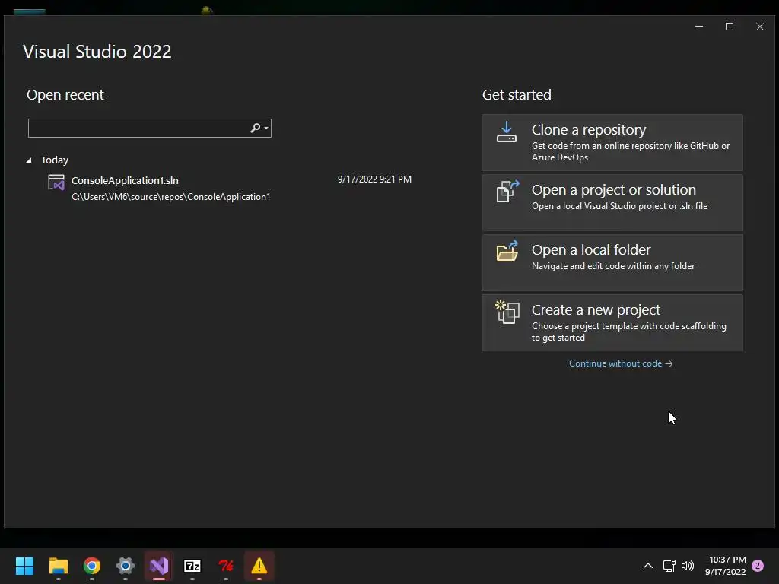Maximize the Visual Studio 2022 window

(730, 27)
